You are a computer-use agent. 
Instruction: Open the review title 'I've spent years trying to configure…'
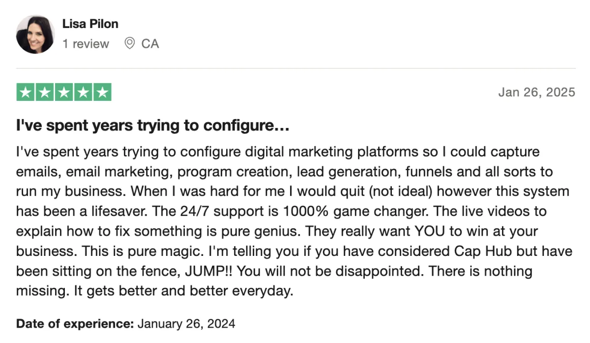(x=152, y=126)
